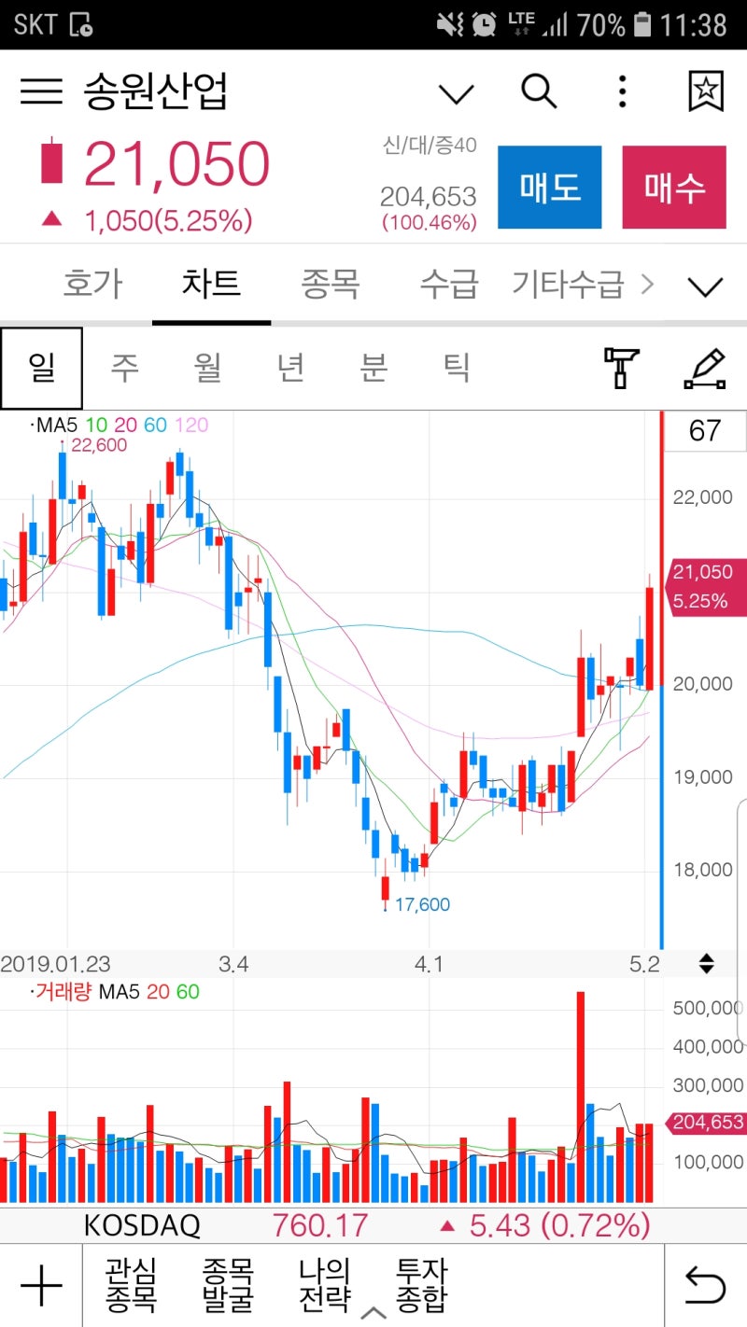Image resolution: width=747 pixels, height=1327 pixels.
Task: Tap the muted vibrate status icon
Action: click(450, 24)
